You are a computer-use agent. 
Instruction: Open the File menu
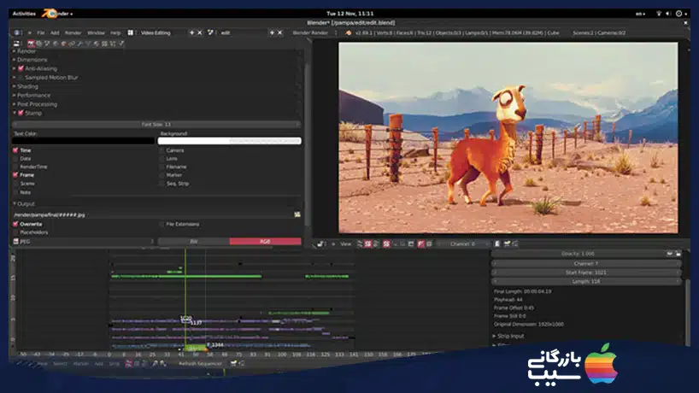(40, 32)
